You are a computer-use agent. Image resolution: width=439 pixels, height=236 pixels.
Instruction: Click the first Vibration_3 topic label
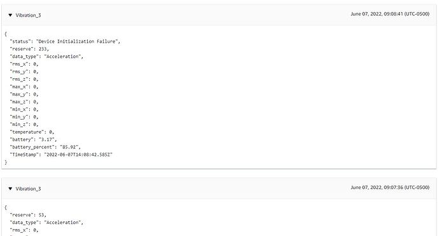click(x=28, y=15)
